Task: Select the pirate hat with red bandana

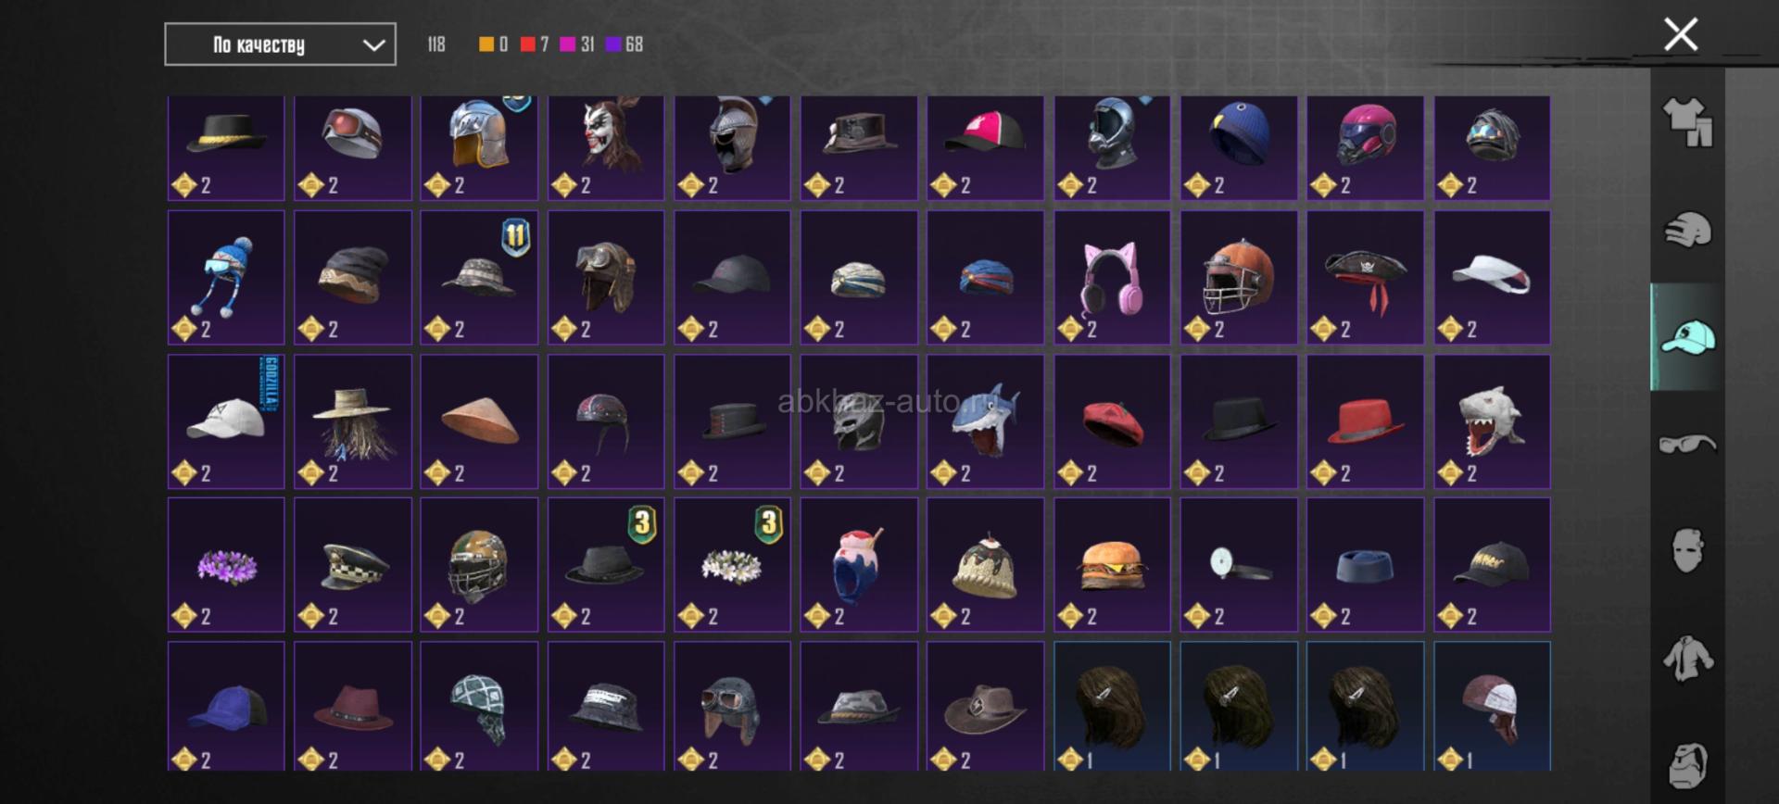Action: [x=1365, y=277]
